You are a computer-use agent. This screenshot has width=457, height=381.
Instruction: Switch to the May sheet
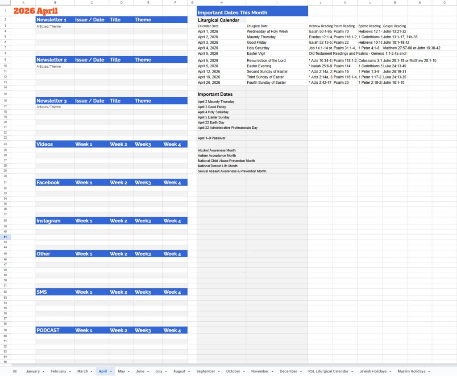121,371
